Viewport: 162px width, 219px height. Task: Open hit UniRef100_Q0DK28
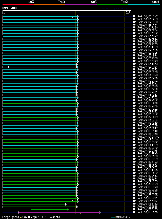[x=145, y=22]
